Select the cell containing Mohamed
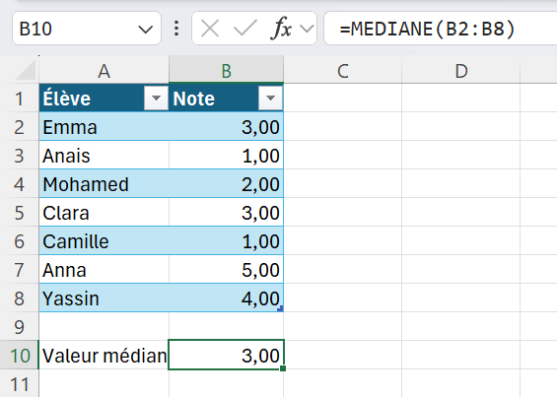The height and width of the screenshot is (397, 557). pos(104,184)
